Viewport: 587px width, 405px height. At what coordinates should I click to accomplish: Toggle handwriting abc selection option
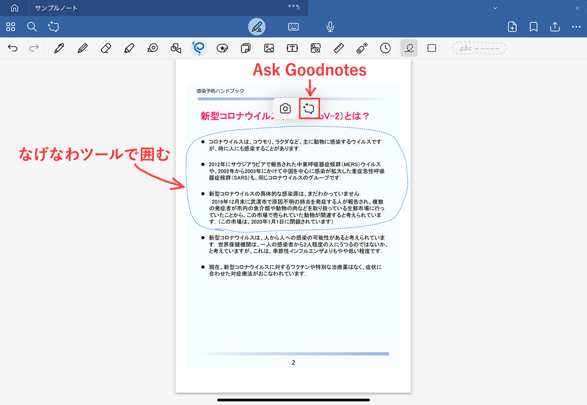[x=479, y=48]
